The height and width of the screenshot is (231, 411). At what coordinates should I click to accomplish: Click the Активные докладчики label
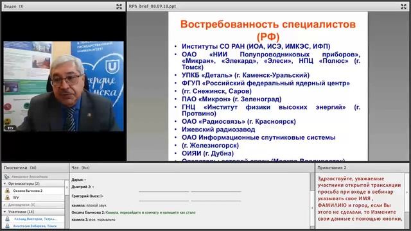pyautogui.click(x=30, y=177)
